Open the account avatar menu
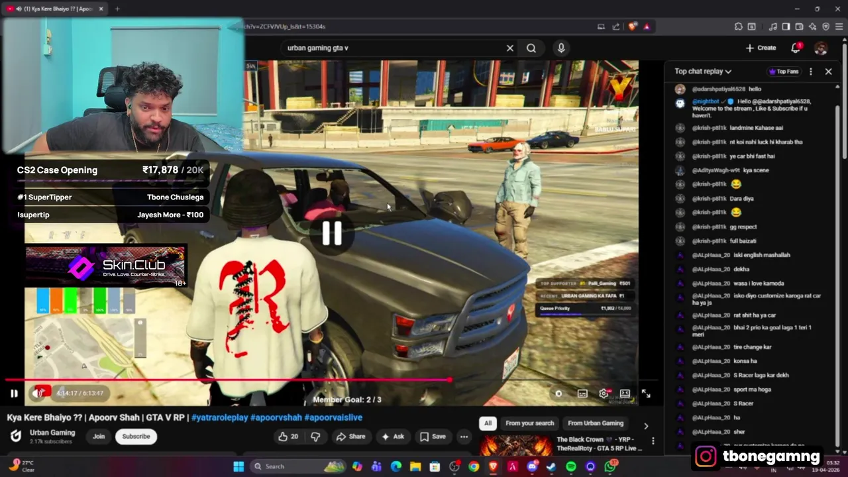This screenshot has width=848, height=477. (821, 48)
